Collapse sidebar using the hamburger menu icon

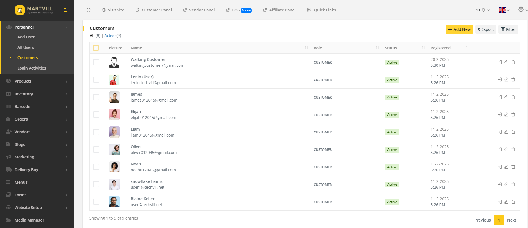[66, 10]
